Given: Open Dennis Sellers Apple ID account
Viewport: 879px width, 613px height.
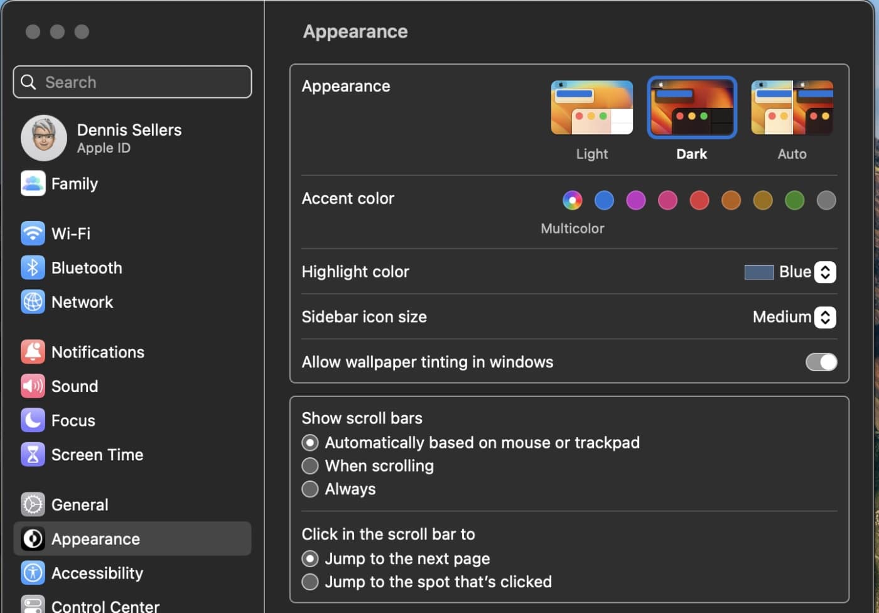Looking at the screenshot, I should [129, 138].
